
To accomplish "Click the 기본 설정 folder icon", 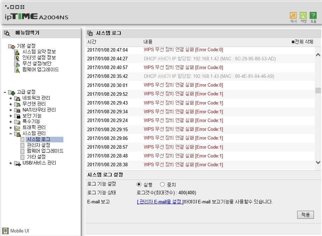I will click(x=12, y=46).
